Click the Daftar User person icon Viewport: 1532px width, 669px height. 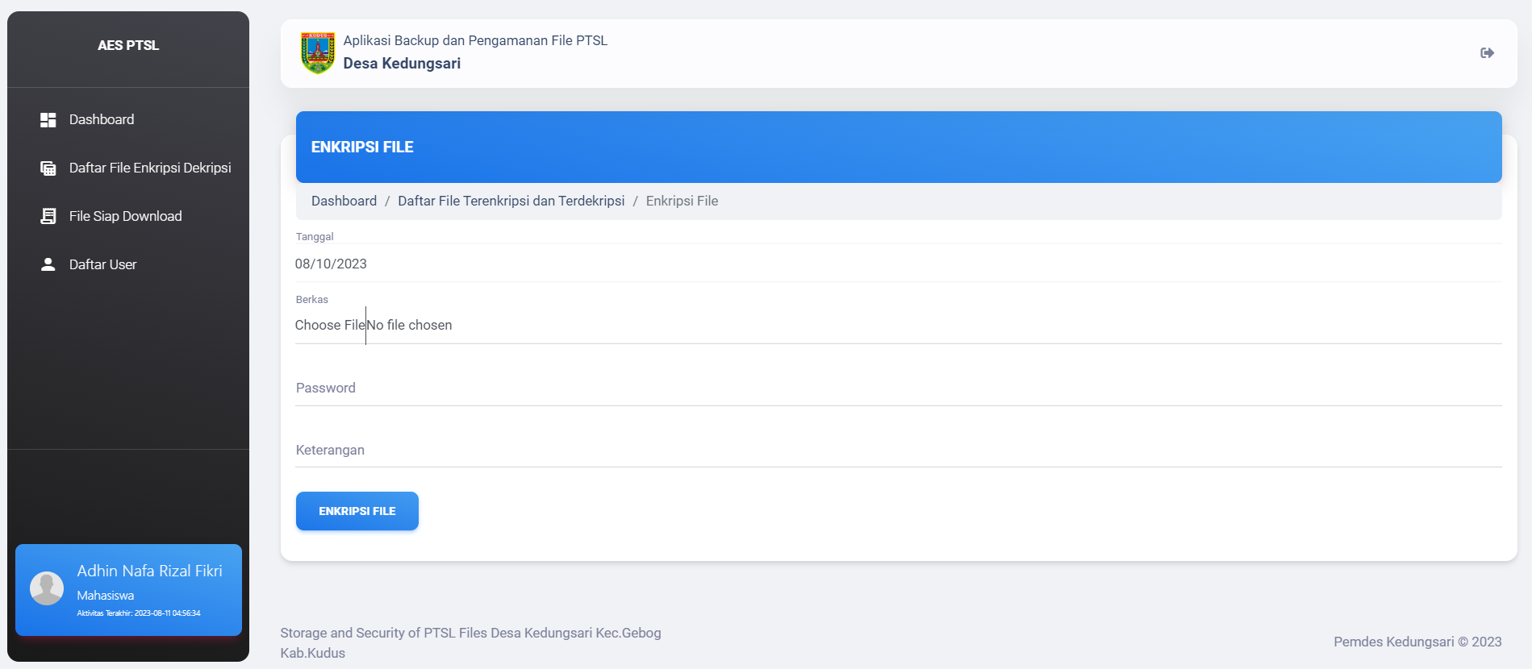pyautogui.click(x=48, y=264)
